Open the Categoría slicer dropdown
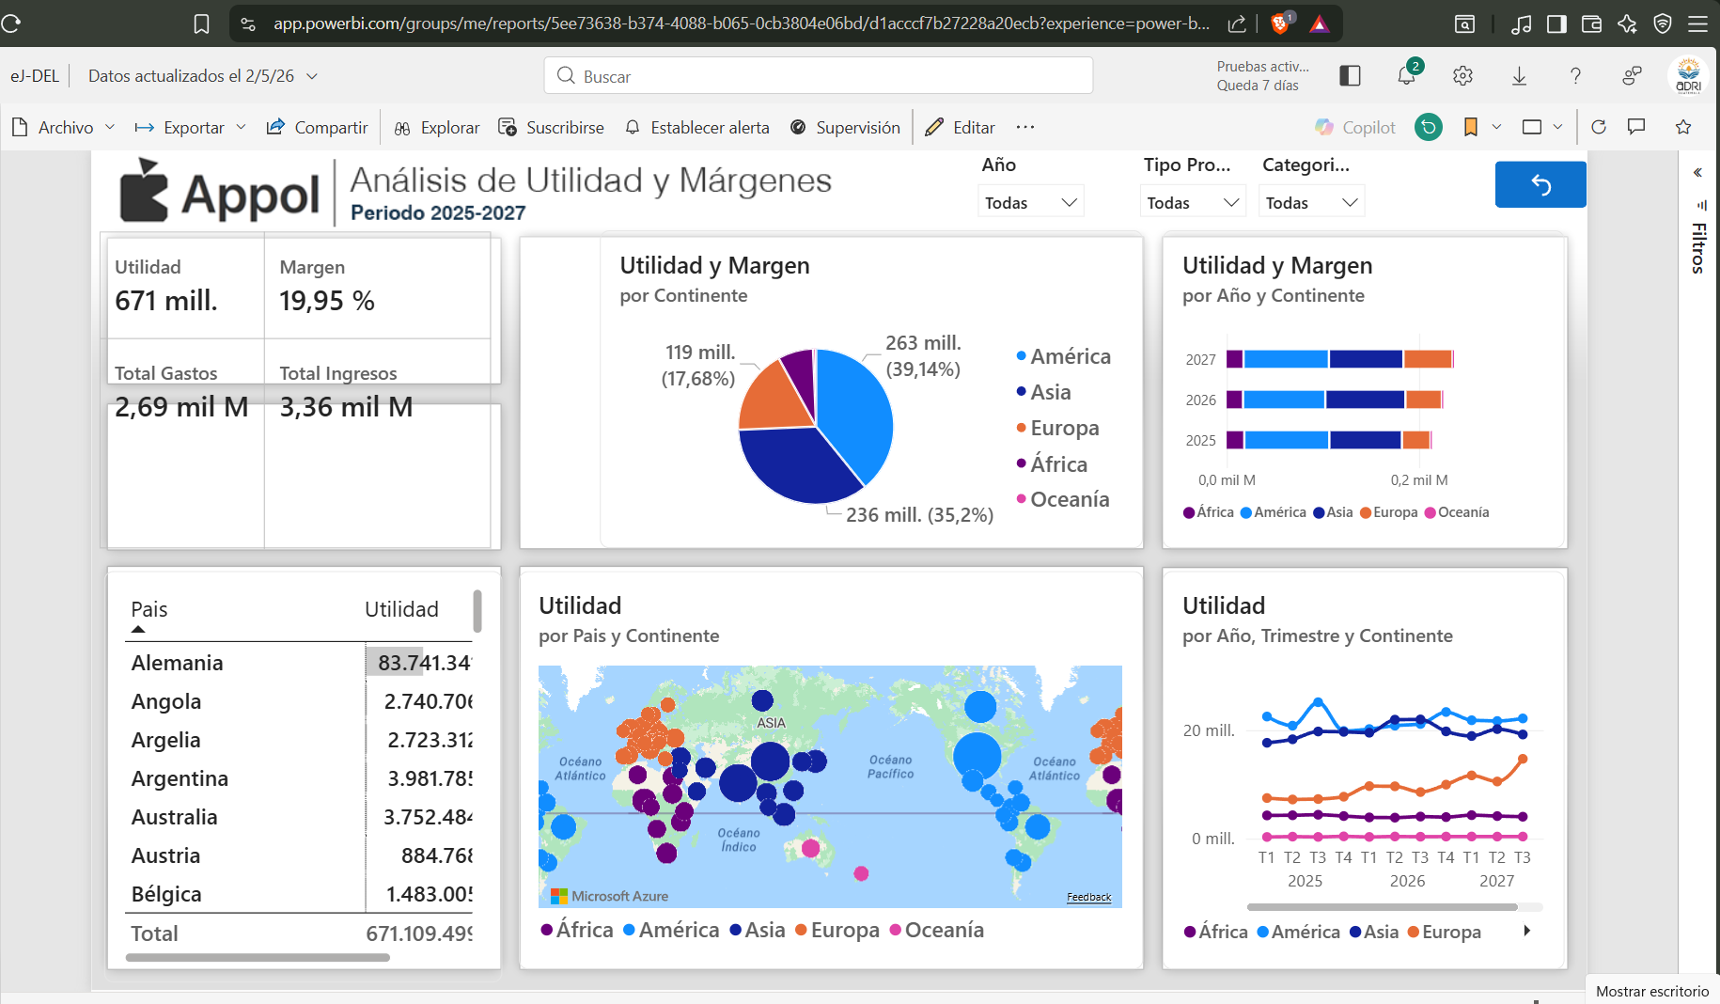Viewport: 1720px width, 1004px height. (x=1311, y=202)
